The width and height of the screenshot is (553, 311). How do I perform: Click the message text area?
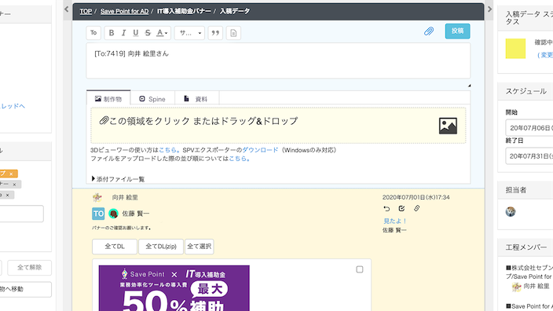278,61
